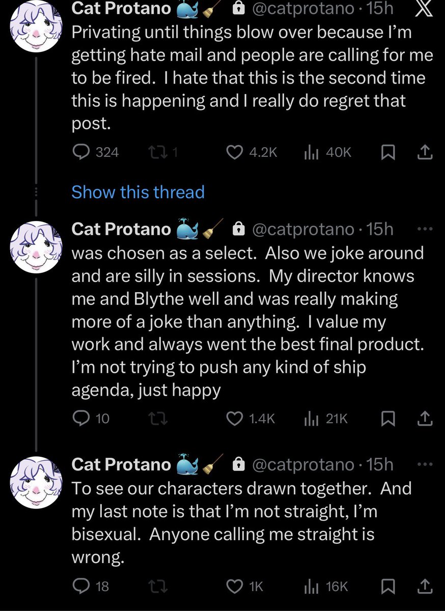Open Cat Protano's profile from first tweet name

[x=121, y=8]
